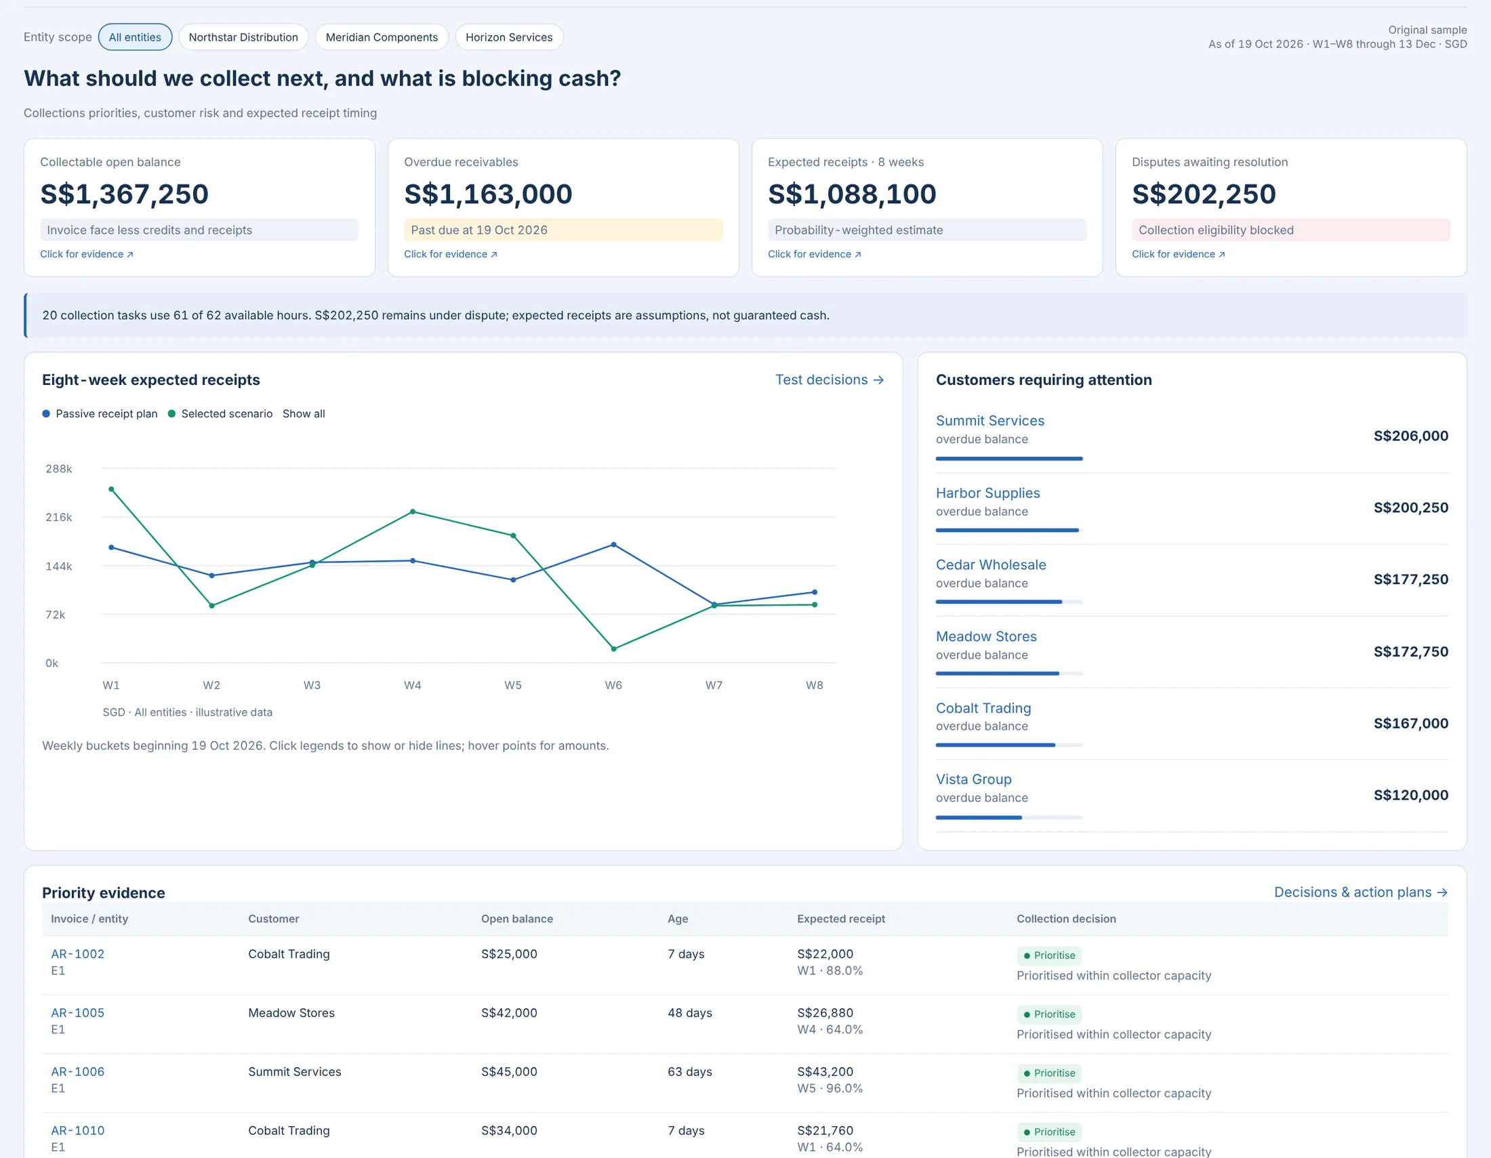The width and height of the screenshot is (1491, 1158).
Task: Toggle Passive receipt plan legend line
Action: (x=100, y=413)
